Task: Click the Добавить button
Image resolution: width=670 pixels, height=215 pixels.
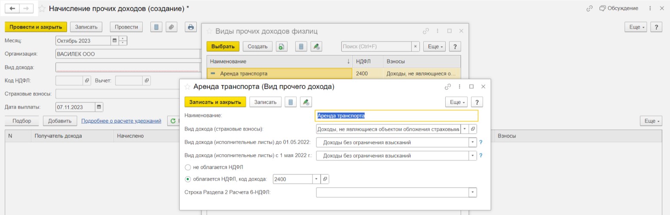Action: (x=60, y=121)
